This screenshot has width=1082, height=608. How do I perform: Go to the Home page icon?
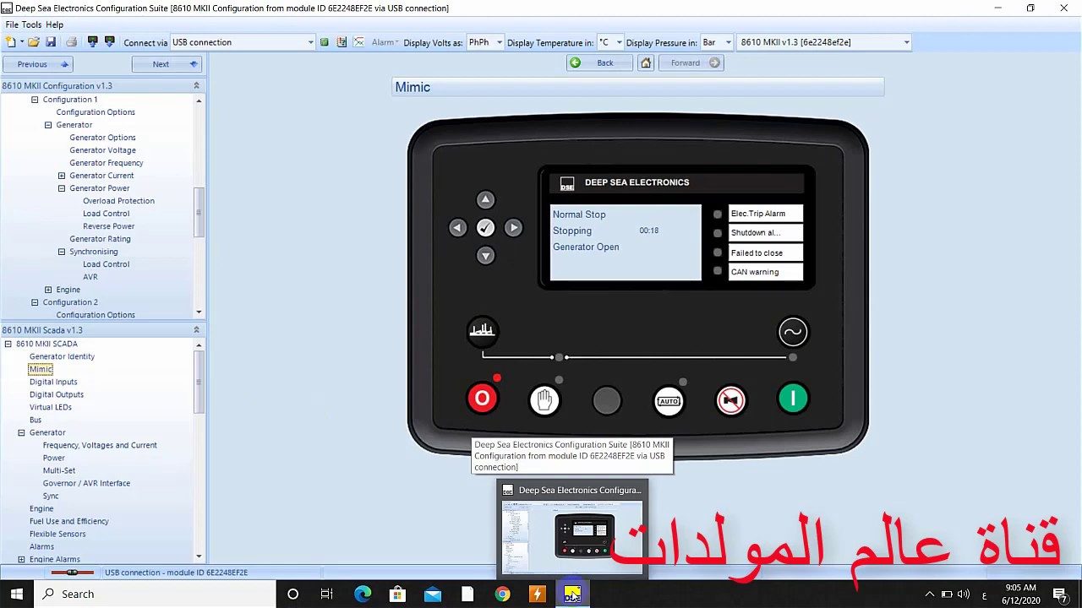point(646,62)
